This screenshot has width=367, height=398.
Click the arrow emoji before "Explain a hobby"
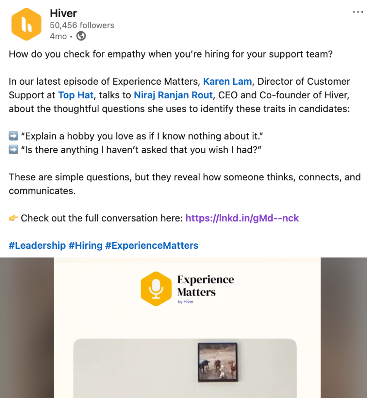(14, 136)
